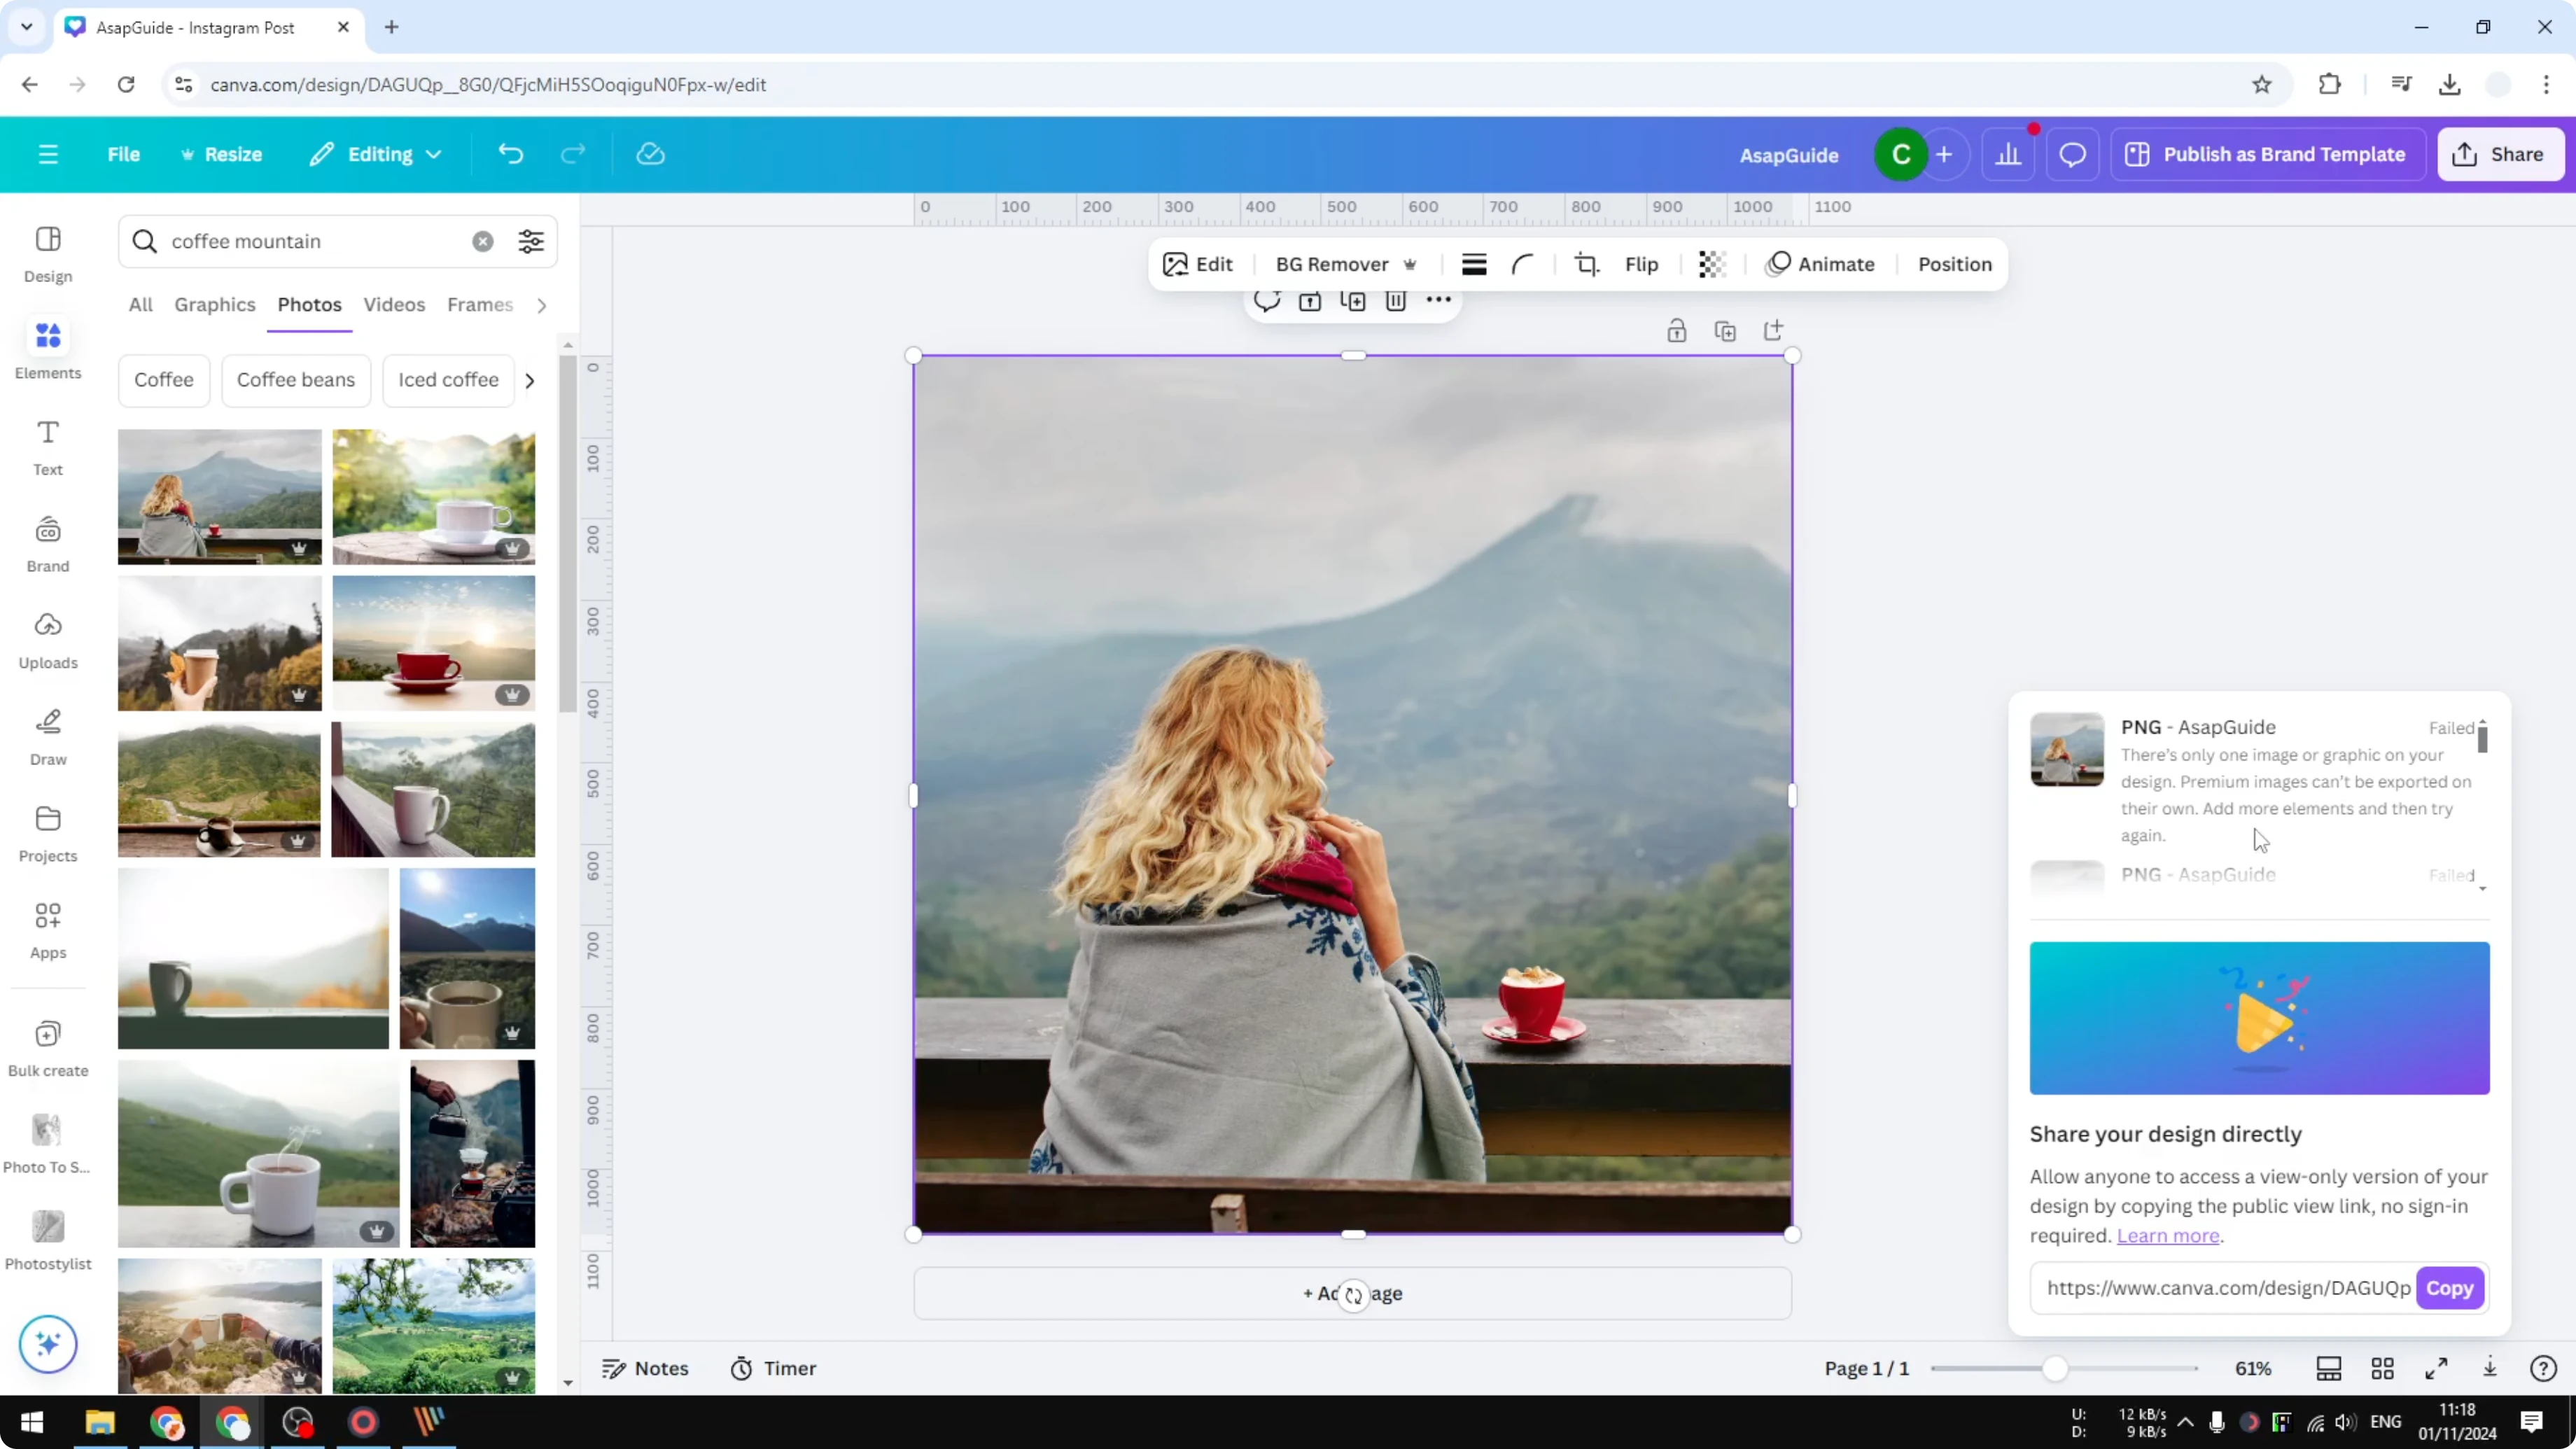The height and width of the screenshot is (1449, 2576).
Task: Open the Crop tool in the image toolbar
Action: click(1588, 264)
